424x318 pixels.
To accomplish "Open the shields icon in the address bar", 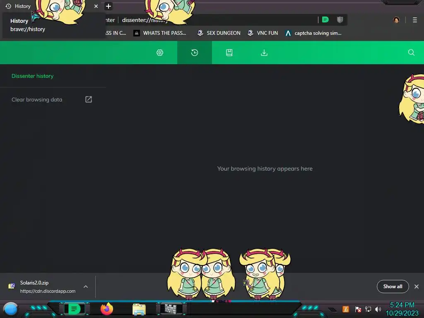I will pyautogui.click(x=340, y=20).
